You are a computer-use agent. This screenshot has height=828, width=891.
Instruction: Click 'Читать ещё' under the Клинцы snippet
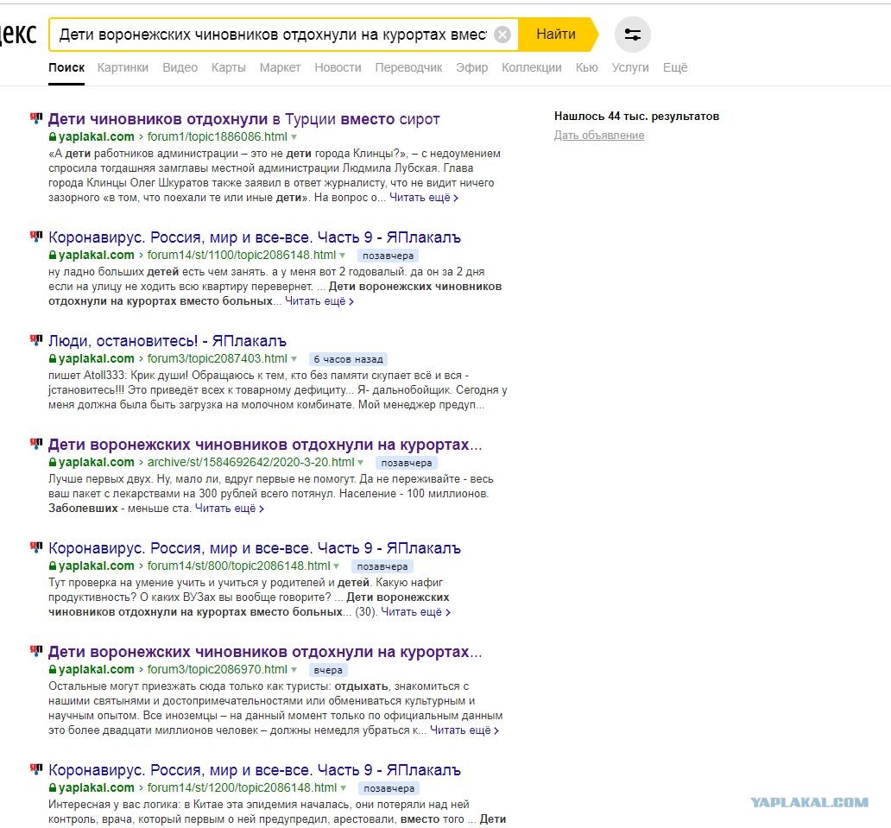tap(424, 198)
